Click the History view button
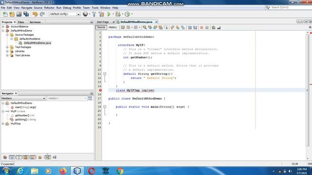Viewport: 312px width, 175px height. coord(113,27)
